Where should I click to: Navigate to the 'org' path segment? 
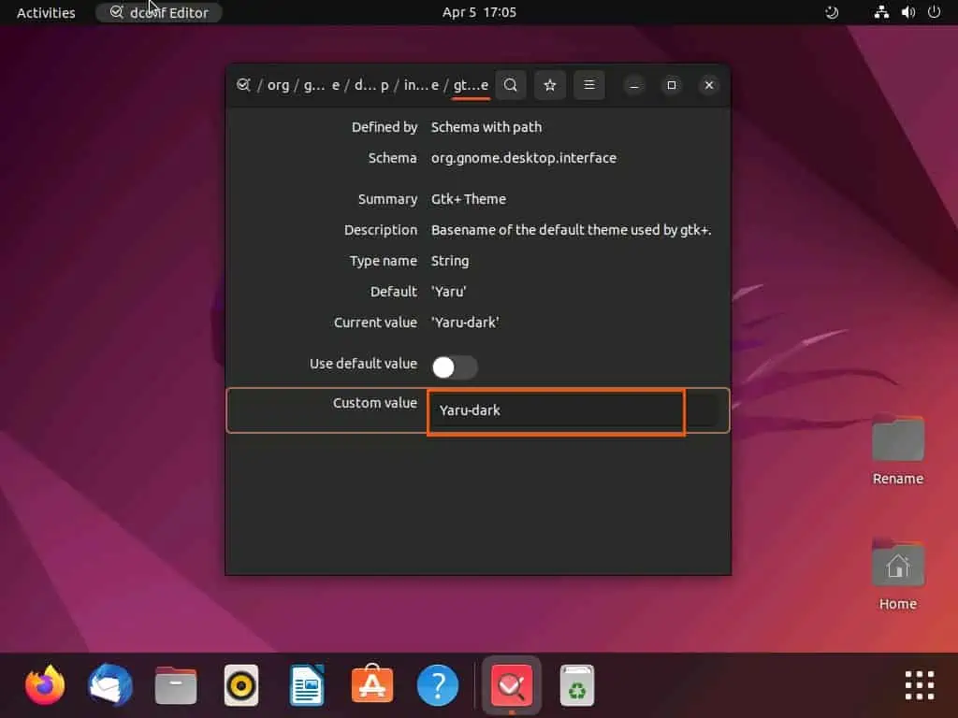(x=278, y=85)
